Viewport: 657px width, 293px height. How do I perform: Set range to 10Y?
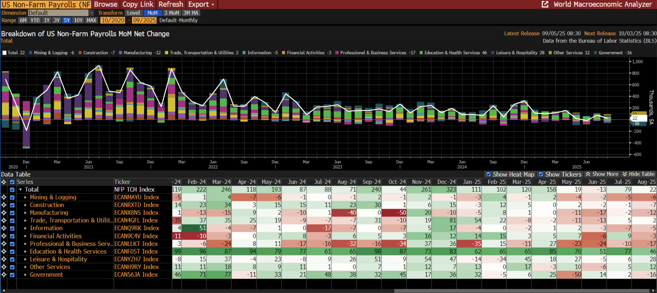78,20
